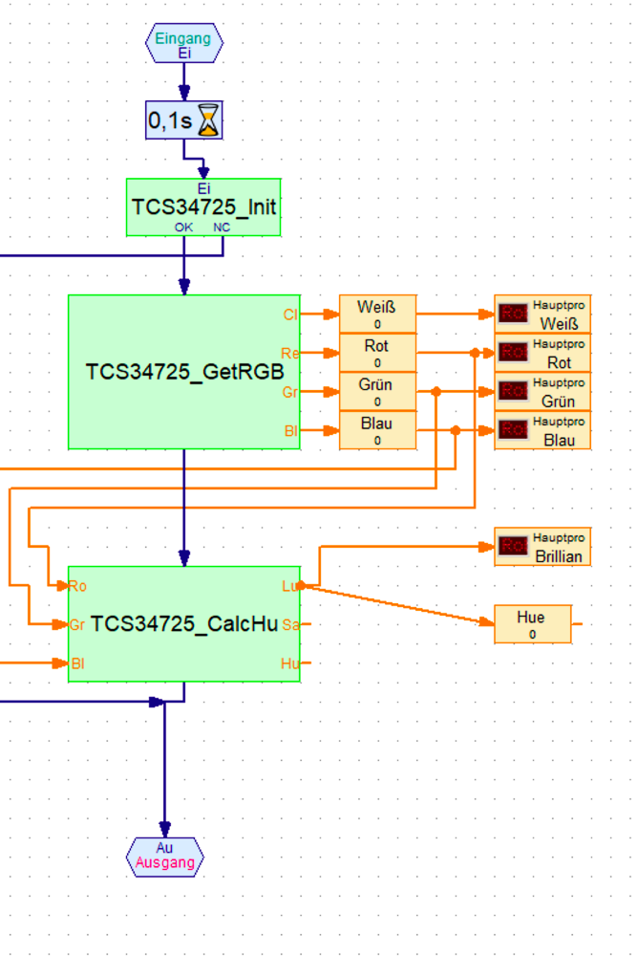Viewport: 637px width, 956px height.
Task: Click the hourglass icon in the delay block
Action: (x=208, y=120)
